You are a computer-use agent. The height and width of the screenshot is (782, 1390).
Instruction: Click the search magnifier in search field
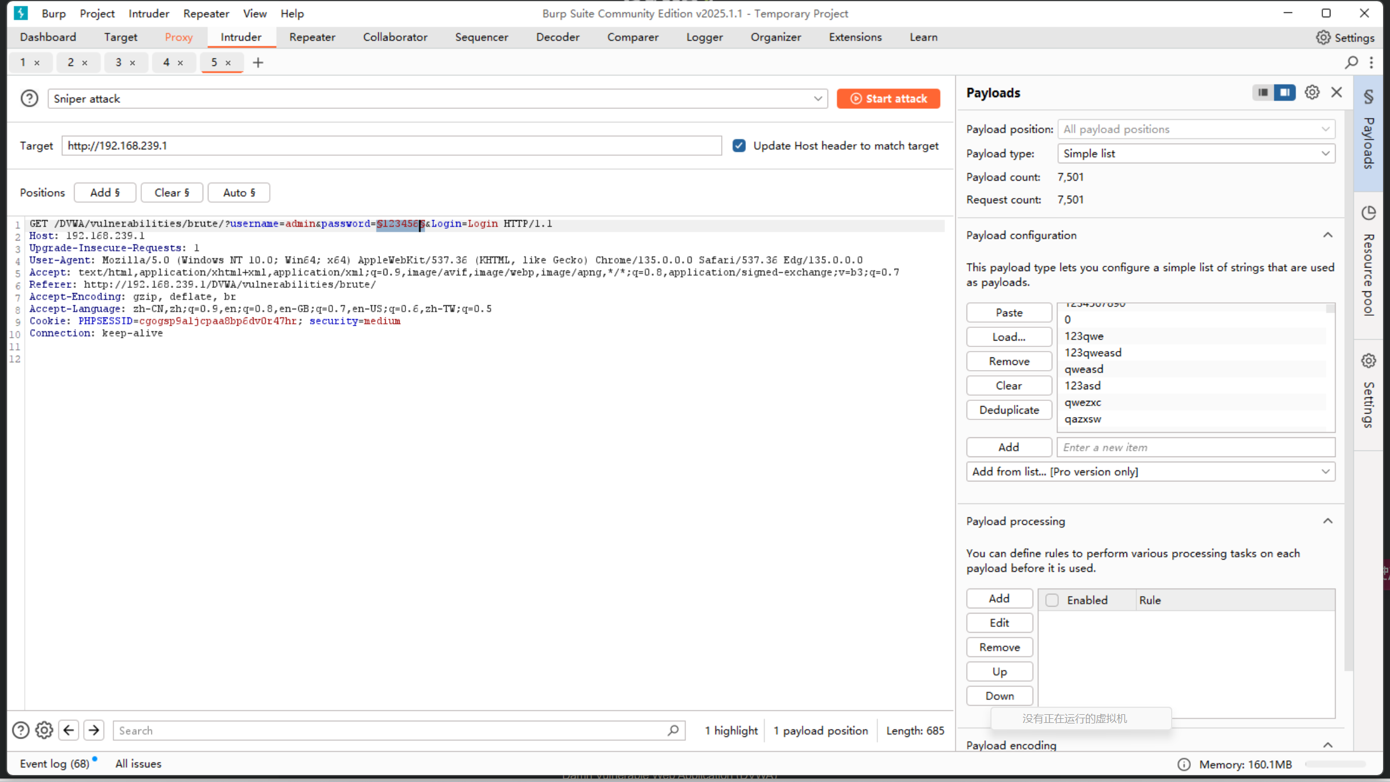(x=673, y=730)
